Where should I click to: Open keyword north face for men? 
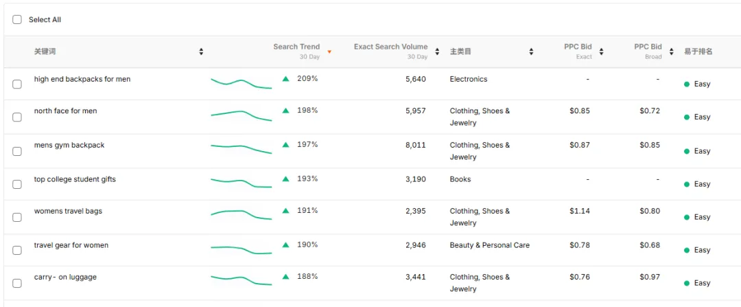[x=65, y=111]
